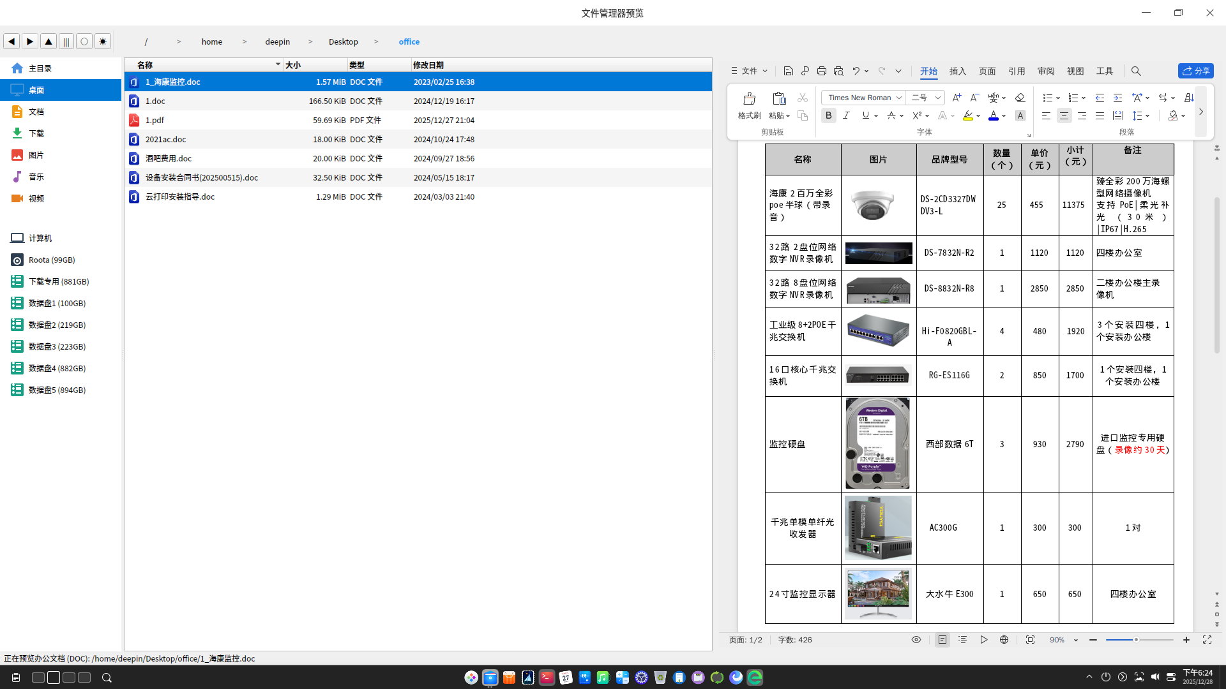1226x689 pixels.
Task: Open the font size 二号 dropdown
Action: point(937,98)
